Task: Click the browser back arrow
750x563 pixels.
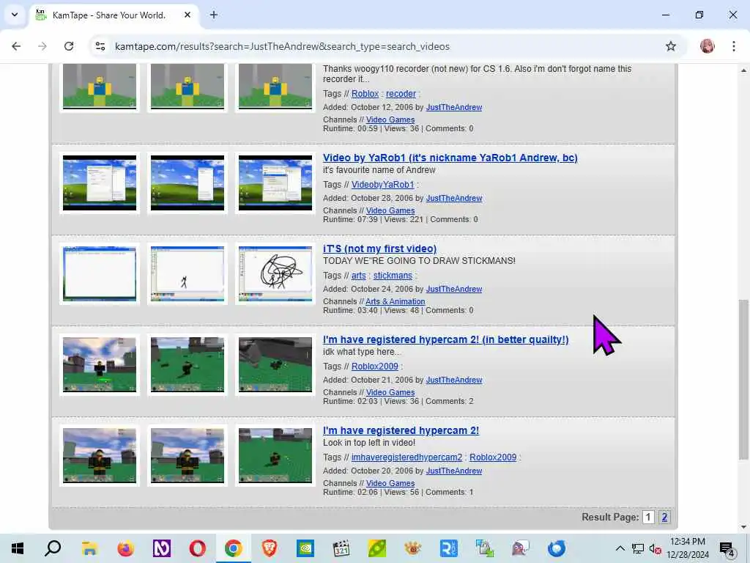Action: (16, 46)
